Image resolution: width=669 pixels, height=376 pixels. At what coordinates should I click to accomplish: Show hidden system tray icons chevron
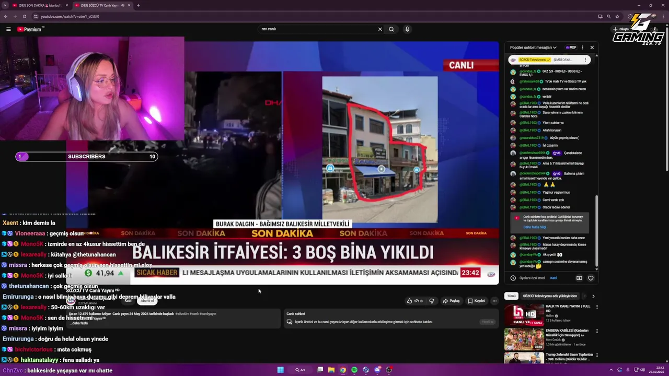pyautogui.click(x=612, y=370)
